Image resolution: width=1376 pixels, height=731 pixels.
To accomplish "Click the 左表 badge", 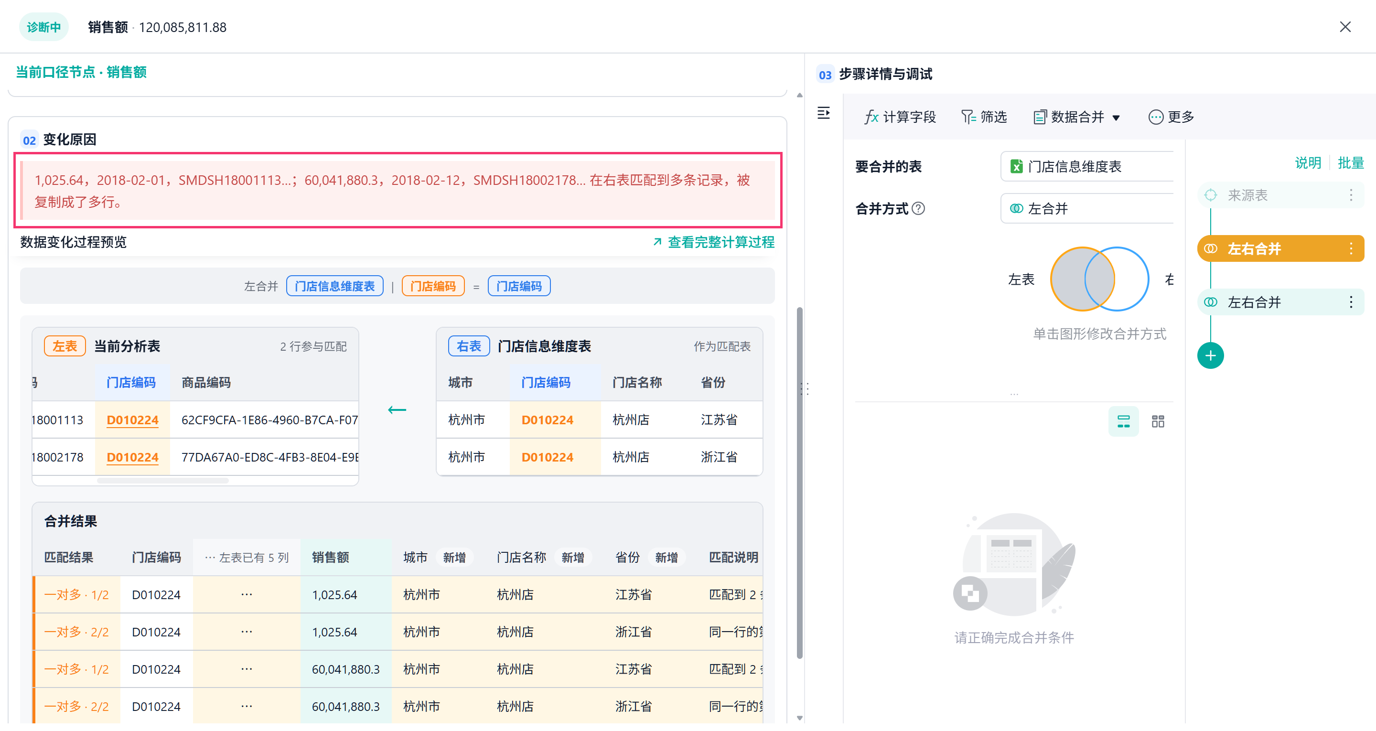I will (64, 346).
